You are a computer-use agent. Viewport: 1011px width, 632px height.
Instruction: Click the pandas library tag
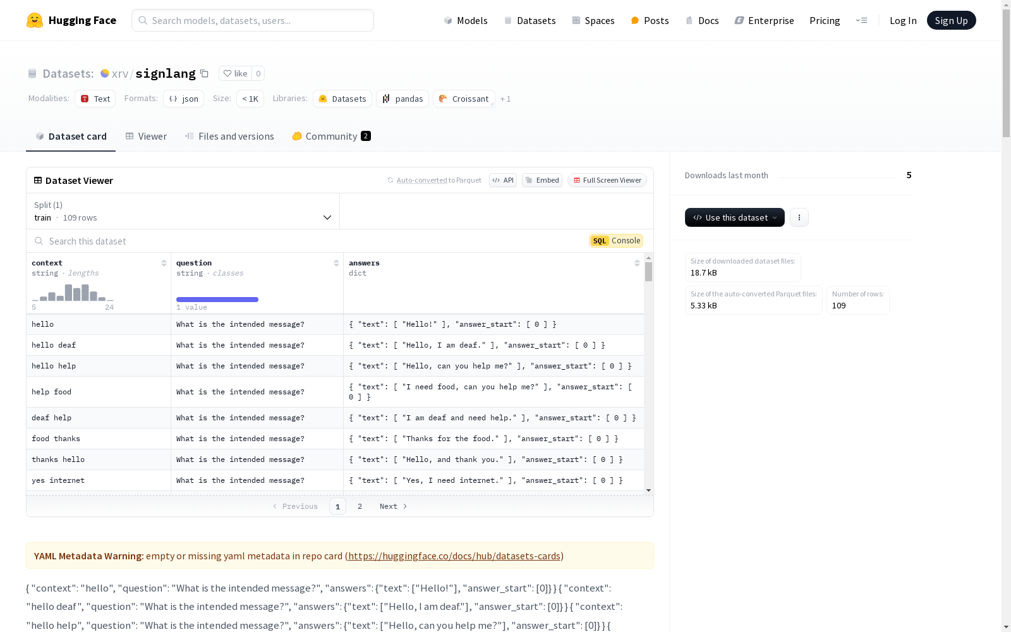(403, 99)
